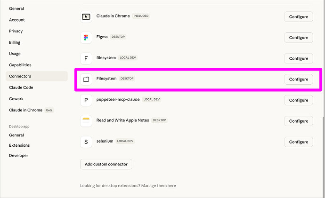Click the Apple Notes connector icon
Screen dimensions: 325x198
[86, 121]
